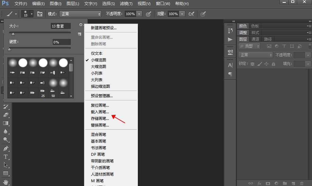Enable airbrush mode next to flow
This screenshot has height=186, width=312.
coord(191,14)
